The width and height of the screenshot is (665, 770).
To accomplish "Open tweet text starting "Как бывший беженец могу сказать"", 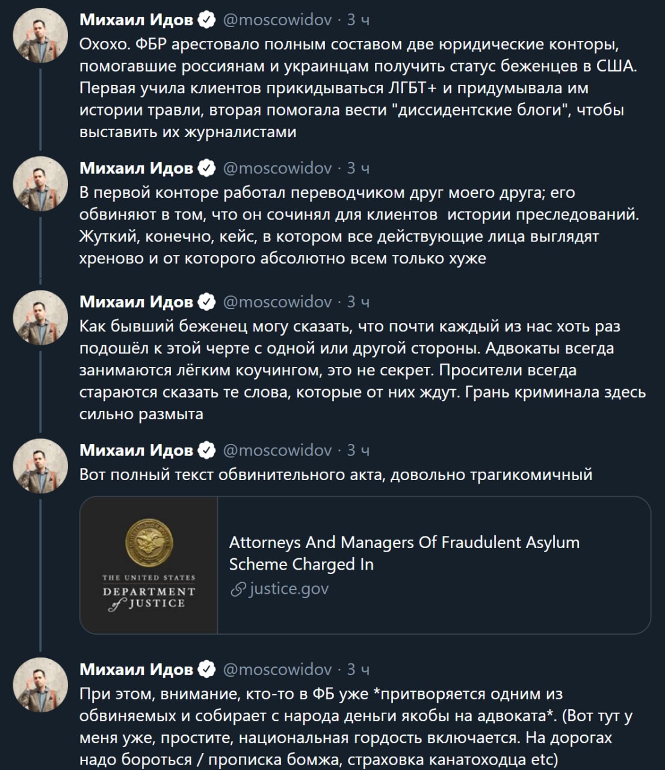I will point(362,370).
